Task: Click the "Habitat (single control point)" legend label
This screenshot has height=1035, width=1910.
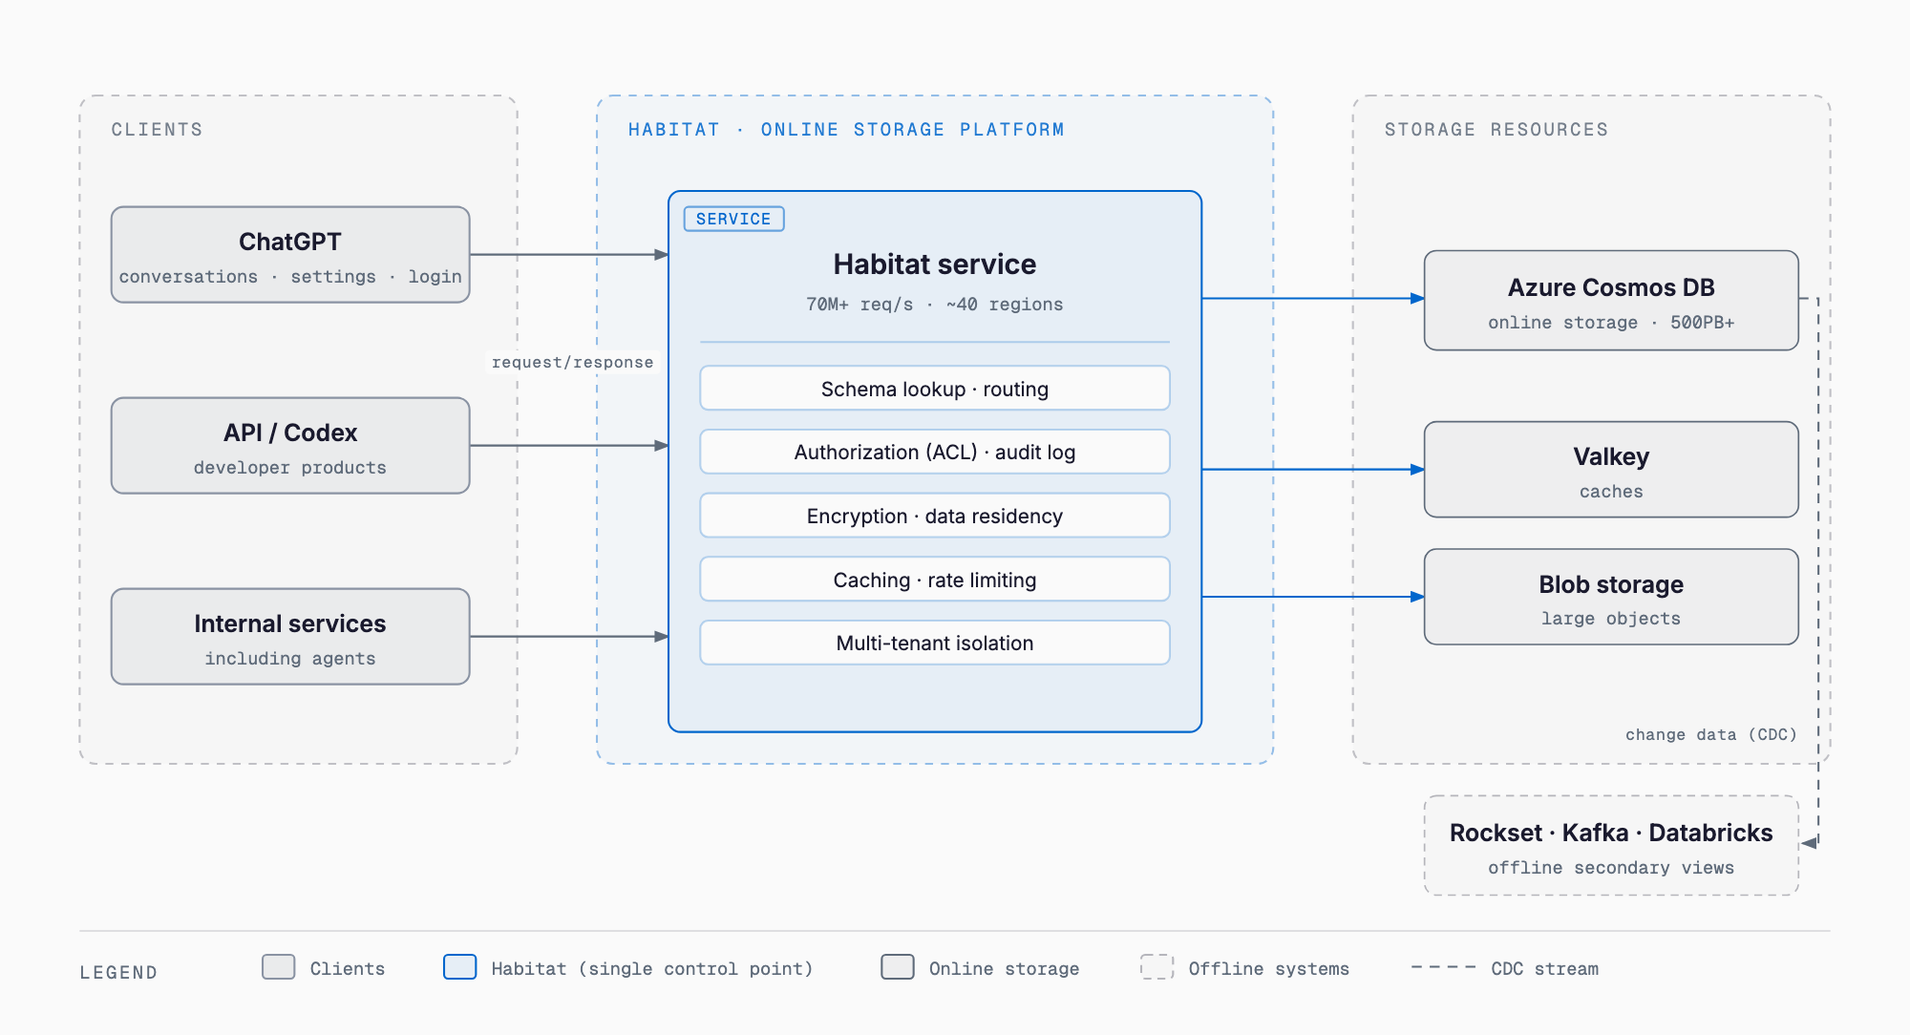Action: click(x=652, y=969)
